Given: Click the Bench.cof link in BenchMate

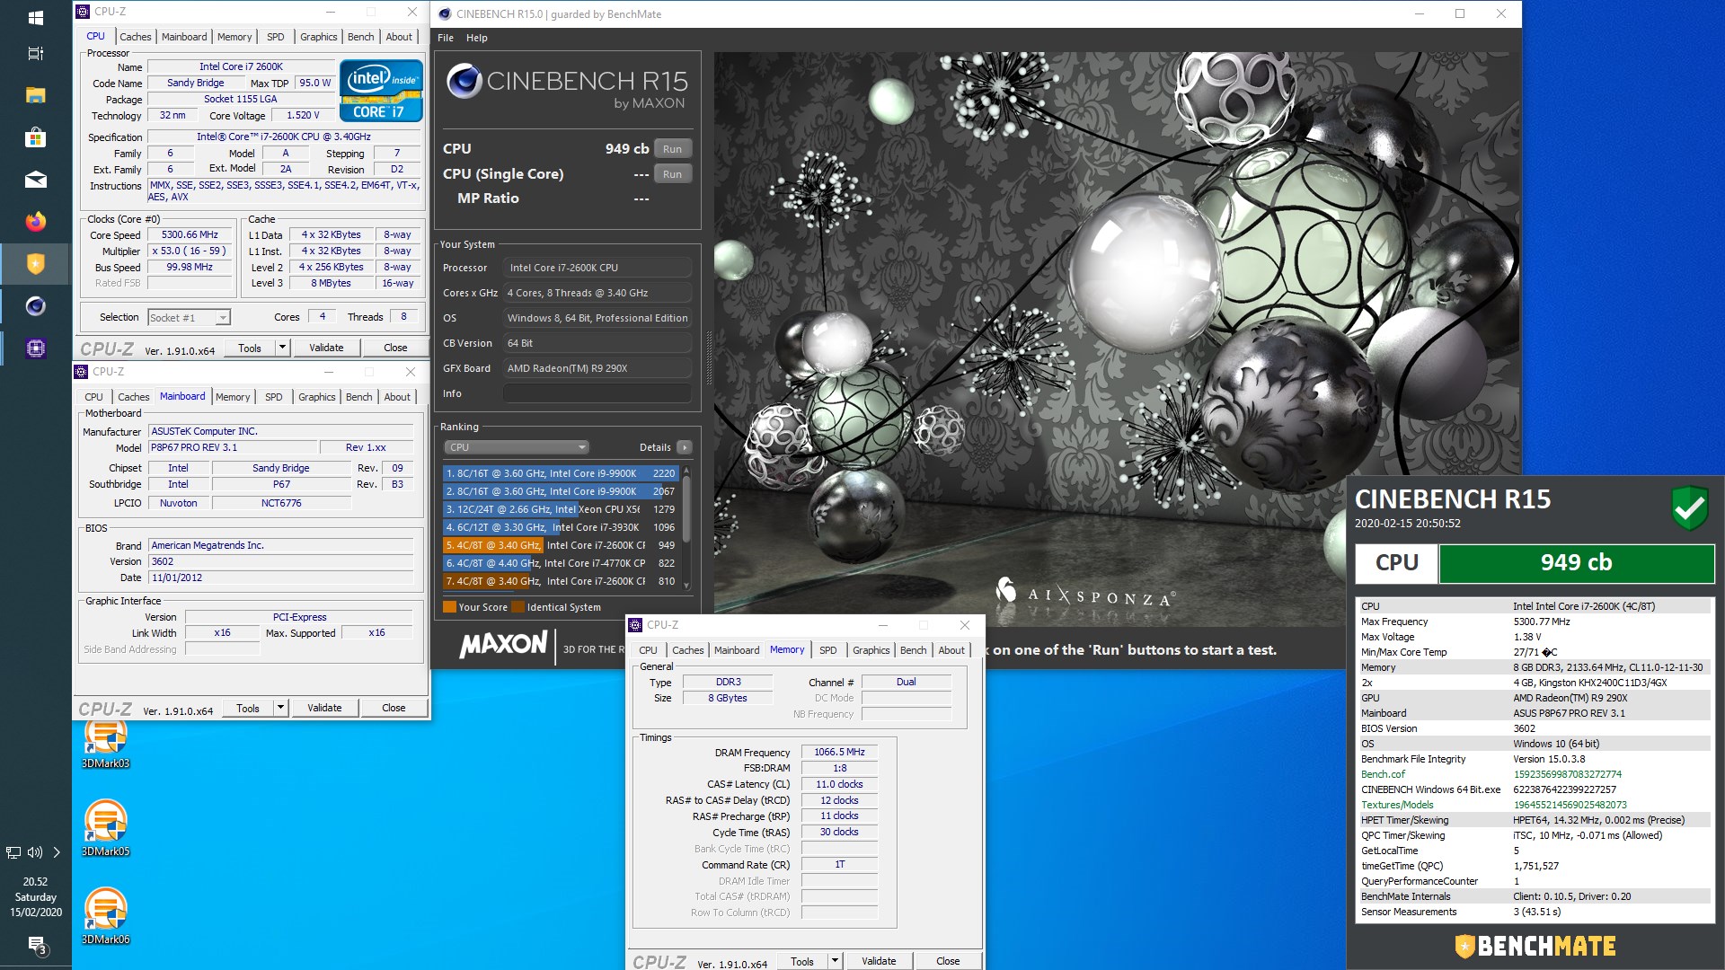Looking at the screenshot, I should (x=1383, y=774).
